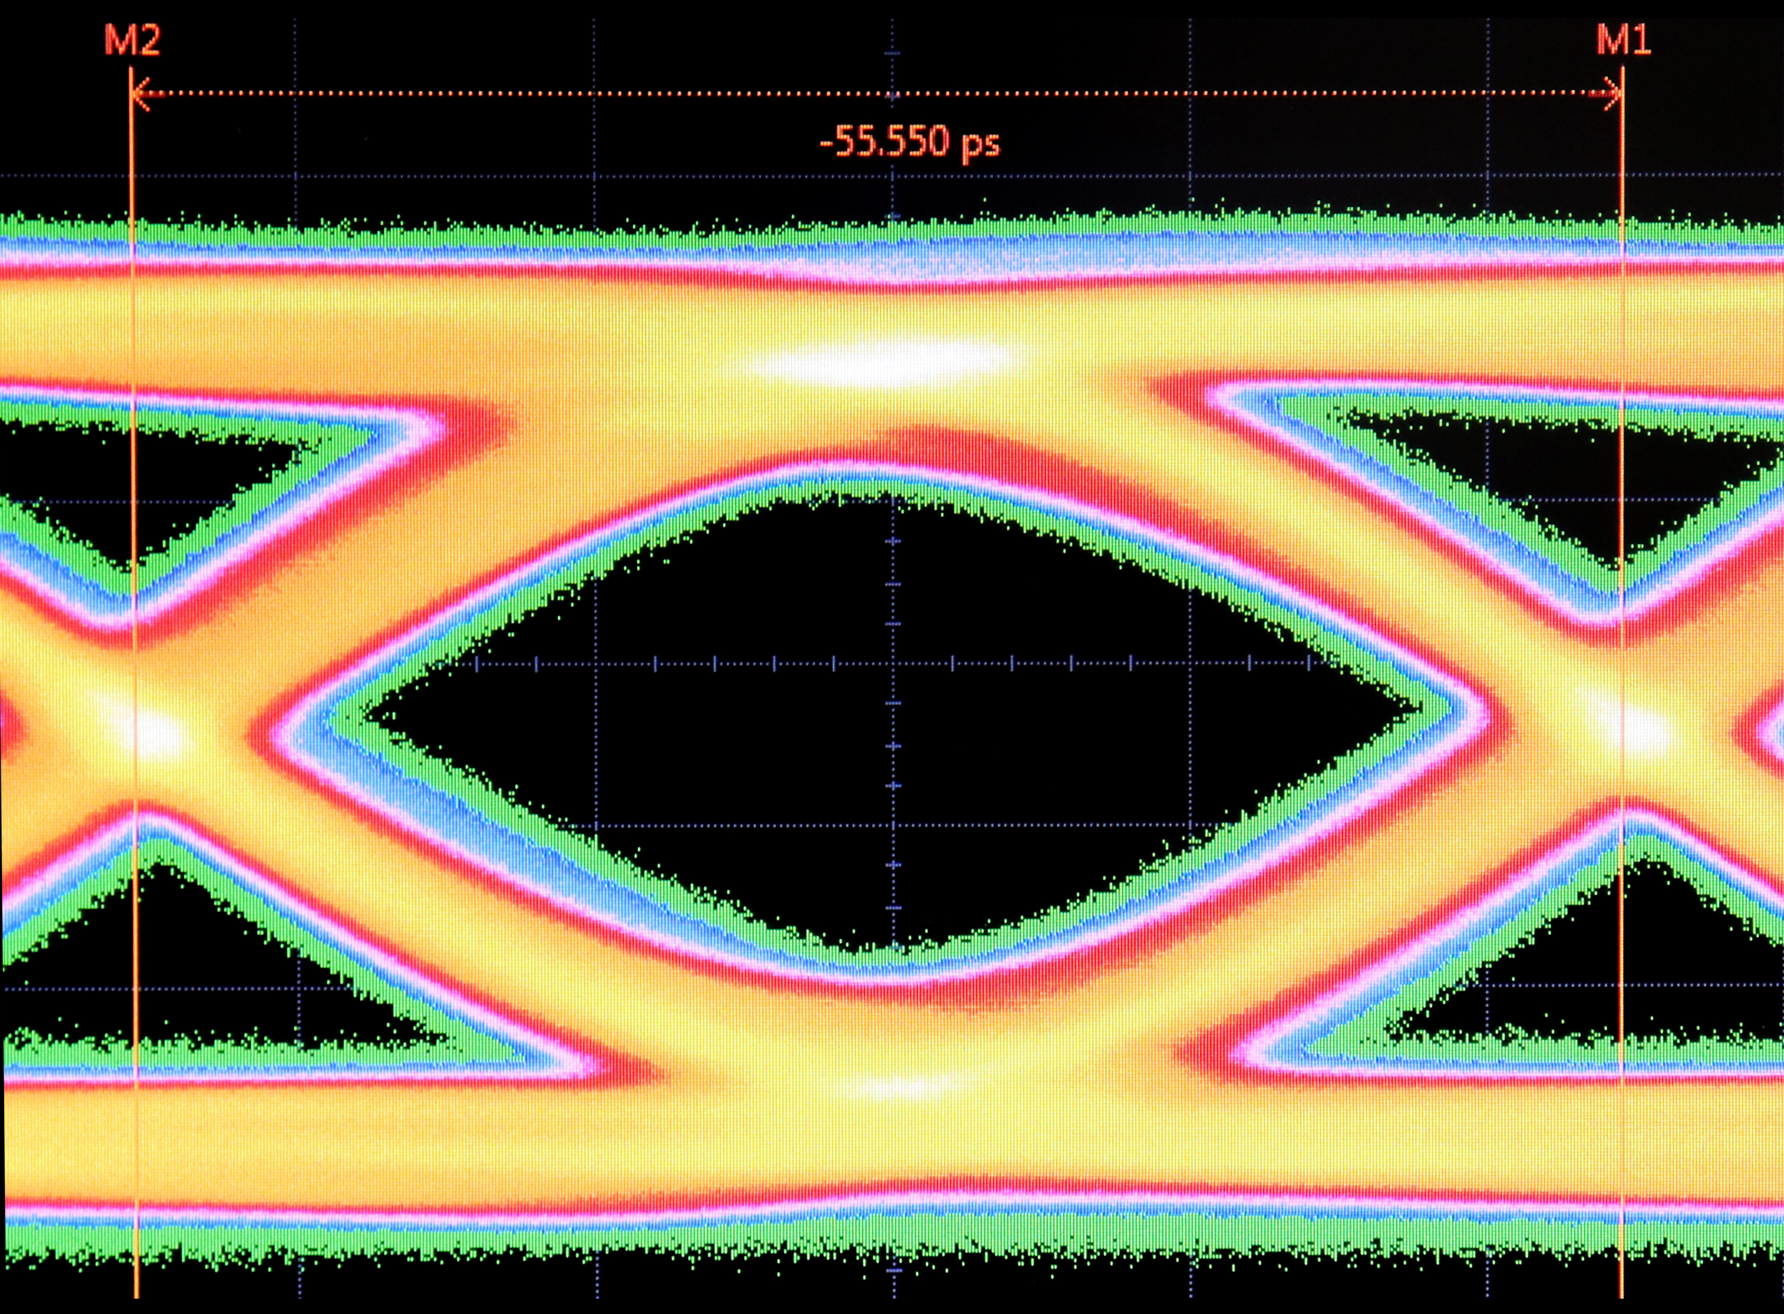Click the left arrowhead at M2
Image resolution: width=1784 pixels, height=1314 pixels.
pos(141,94)
